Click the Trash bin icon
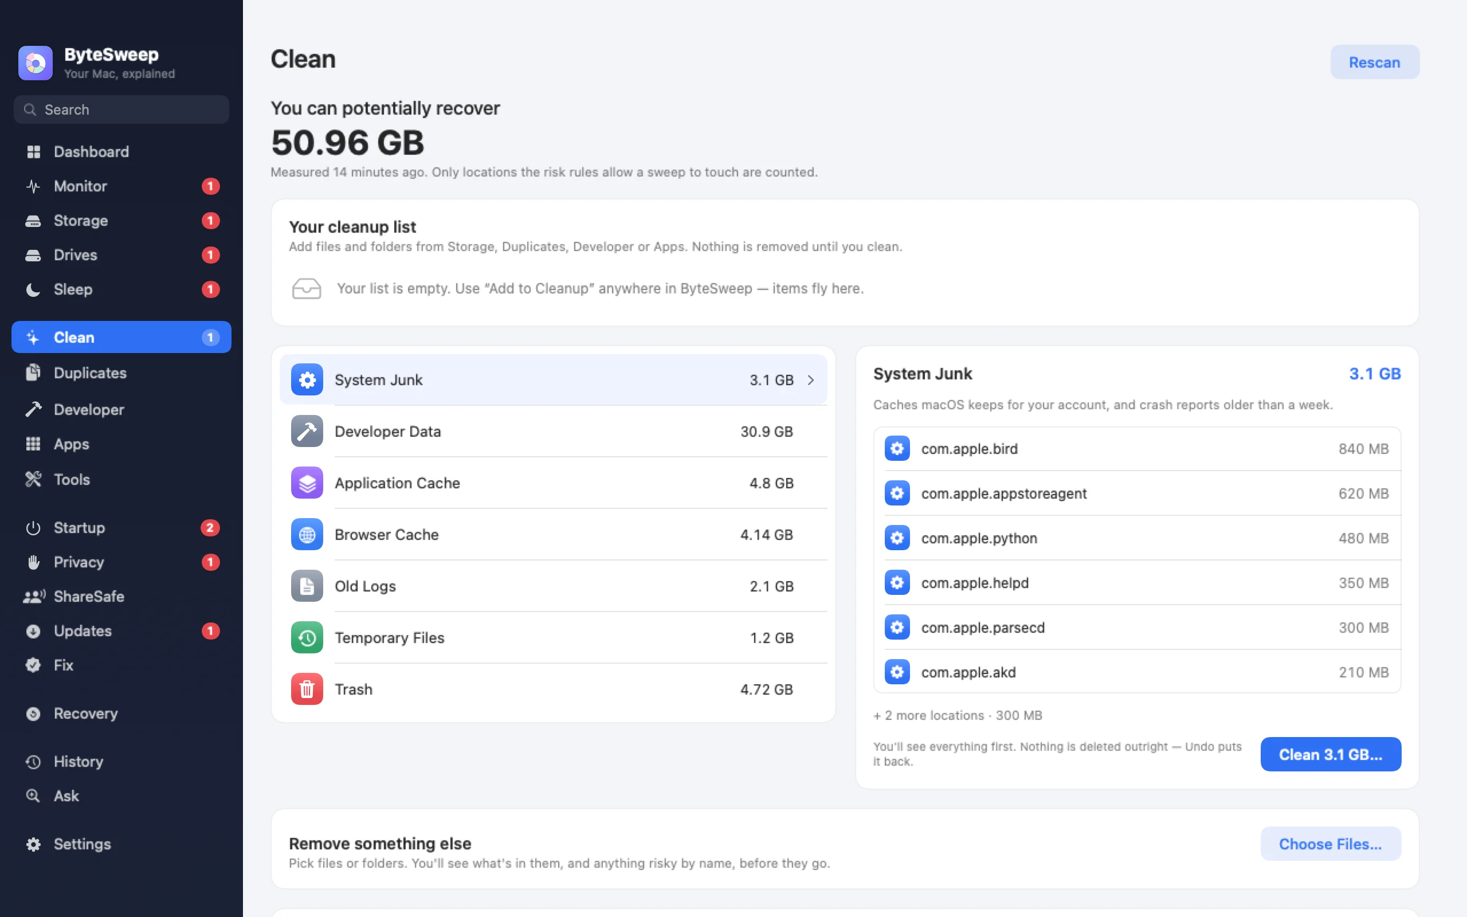This screenshot has height=917, width=1467. click(x=307, y=689)
